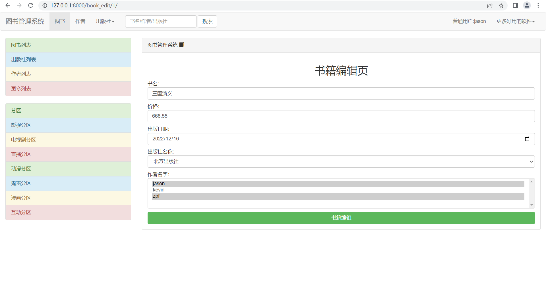Click the share page icon
The height and width of the screenshot is (293, 546).
[490, 5]
